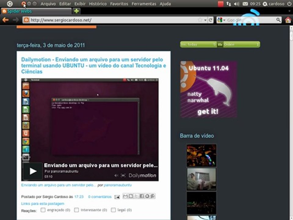Click the video fullscreen icon
293x220 pixels.
[123, 175]
